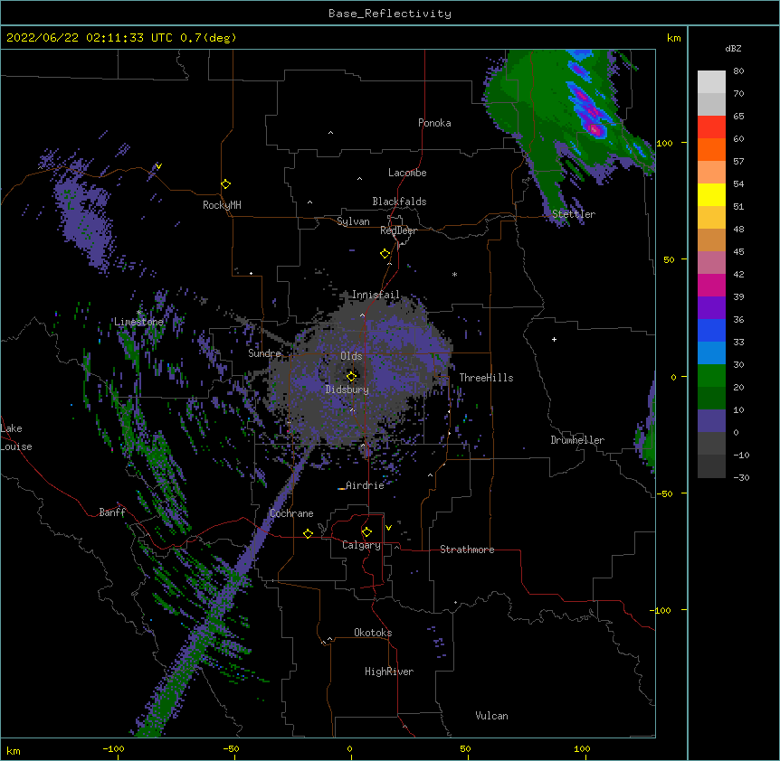780x761 pixels.
Task: Click 100 on the bottom km axis
Action: (x=582, y=748)
